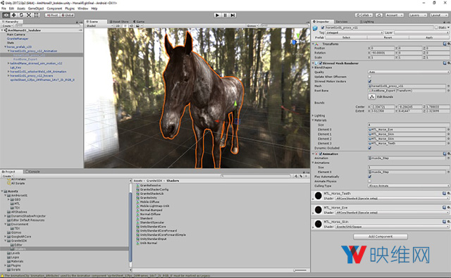Collapse horse_prefab_v20 in Hierarchy
This screenshot has height=278, width=451.
(x=5, y=47)
